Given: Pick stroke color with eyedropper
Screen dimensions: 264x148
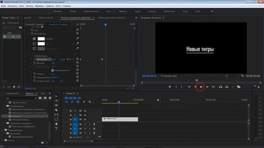Looking at the screenshot, I should point(77,44).
